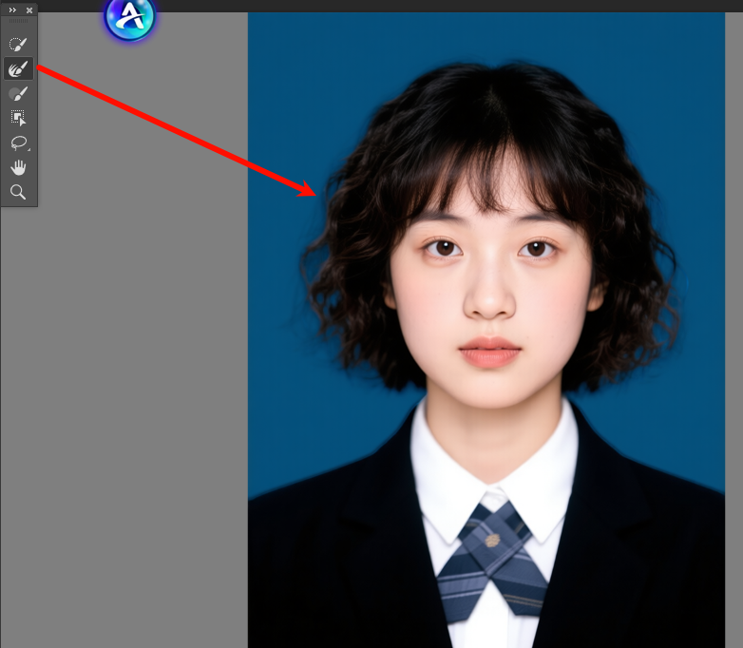
Task: Close the floating tools panel
Action: click(x=29, y=10)
